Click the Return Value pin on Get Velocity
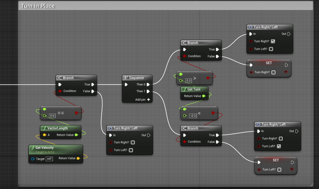Viewport: 319px width, 189px height. [x=78, y=158]
